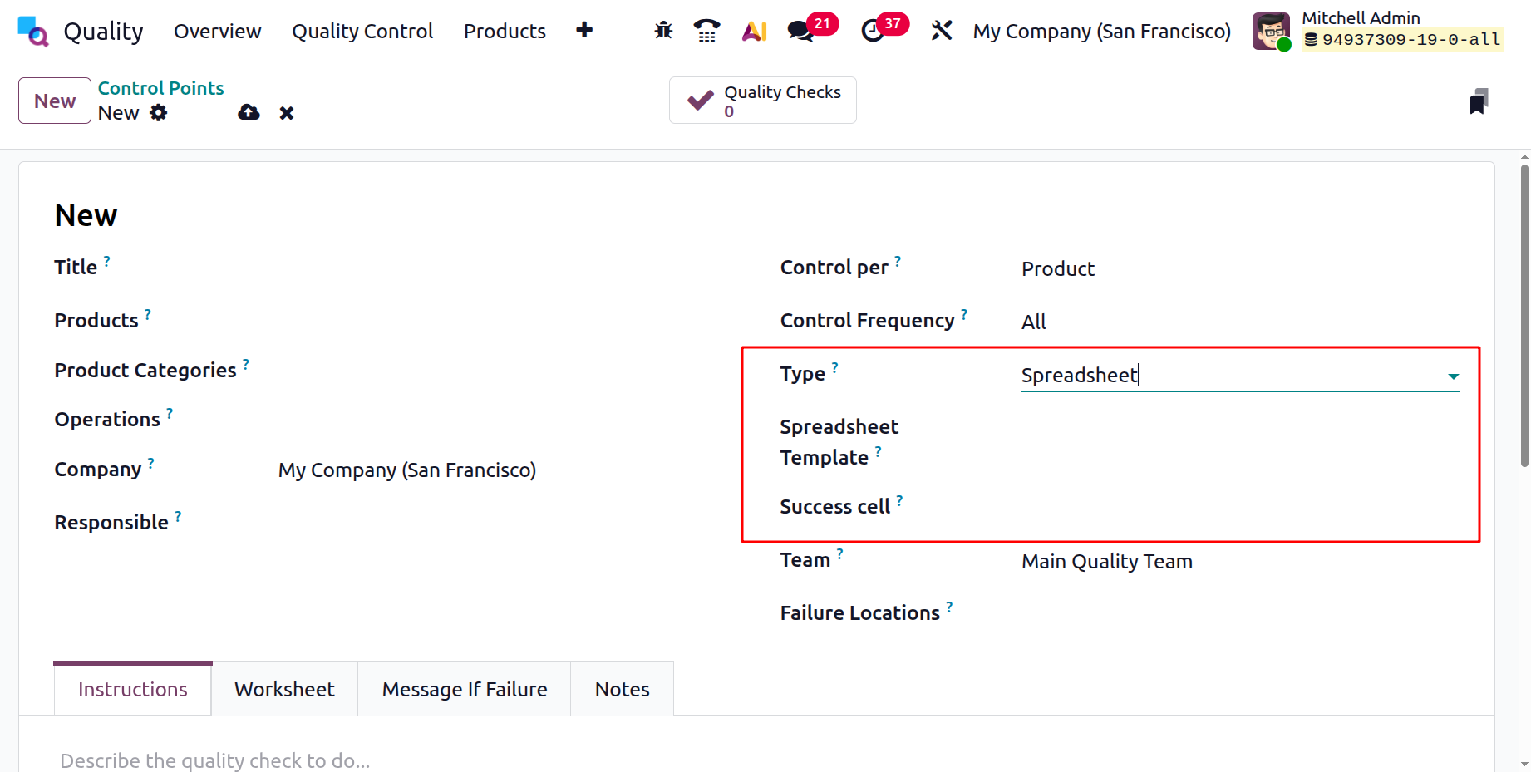Open the Quality Control menu
The height and width of the screenshot is (772, 1531).
(x=362, y=32)
